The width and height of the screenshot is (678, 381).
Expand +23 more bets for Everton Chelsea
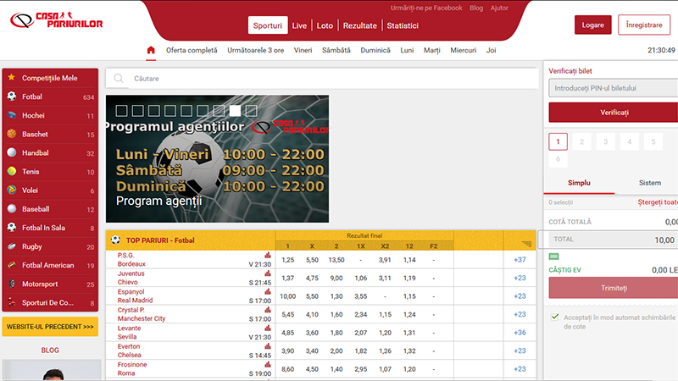[x=520, y=351]
